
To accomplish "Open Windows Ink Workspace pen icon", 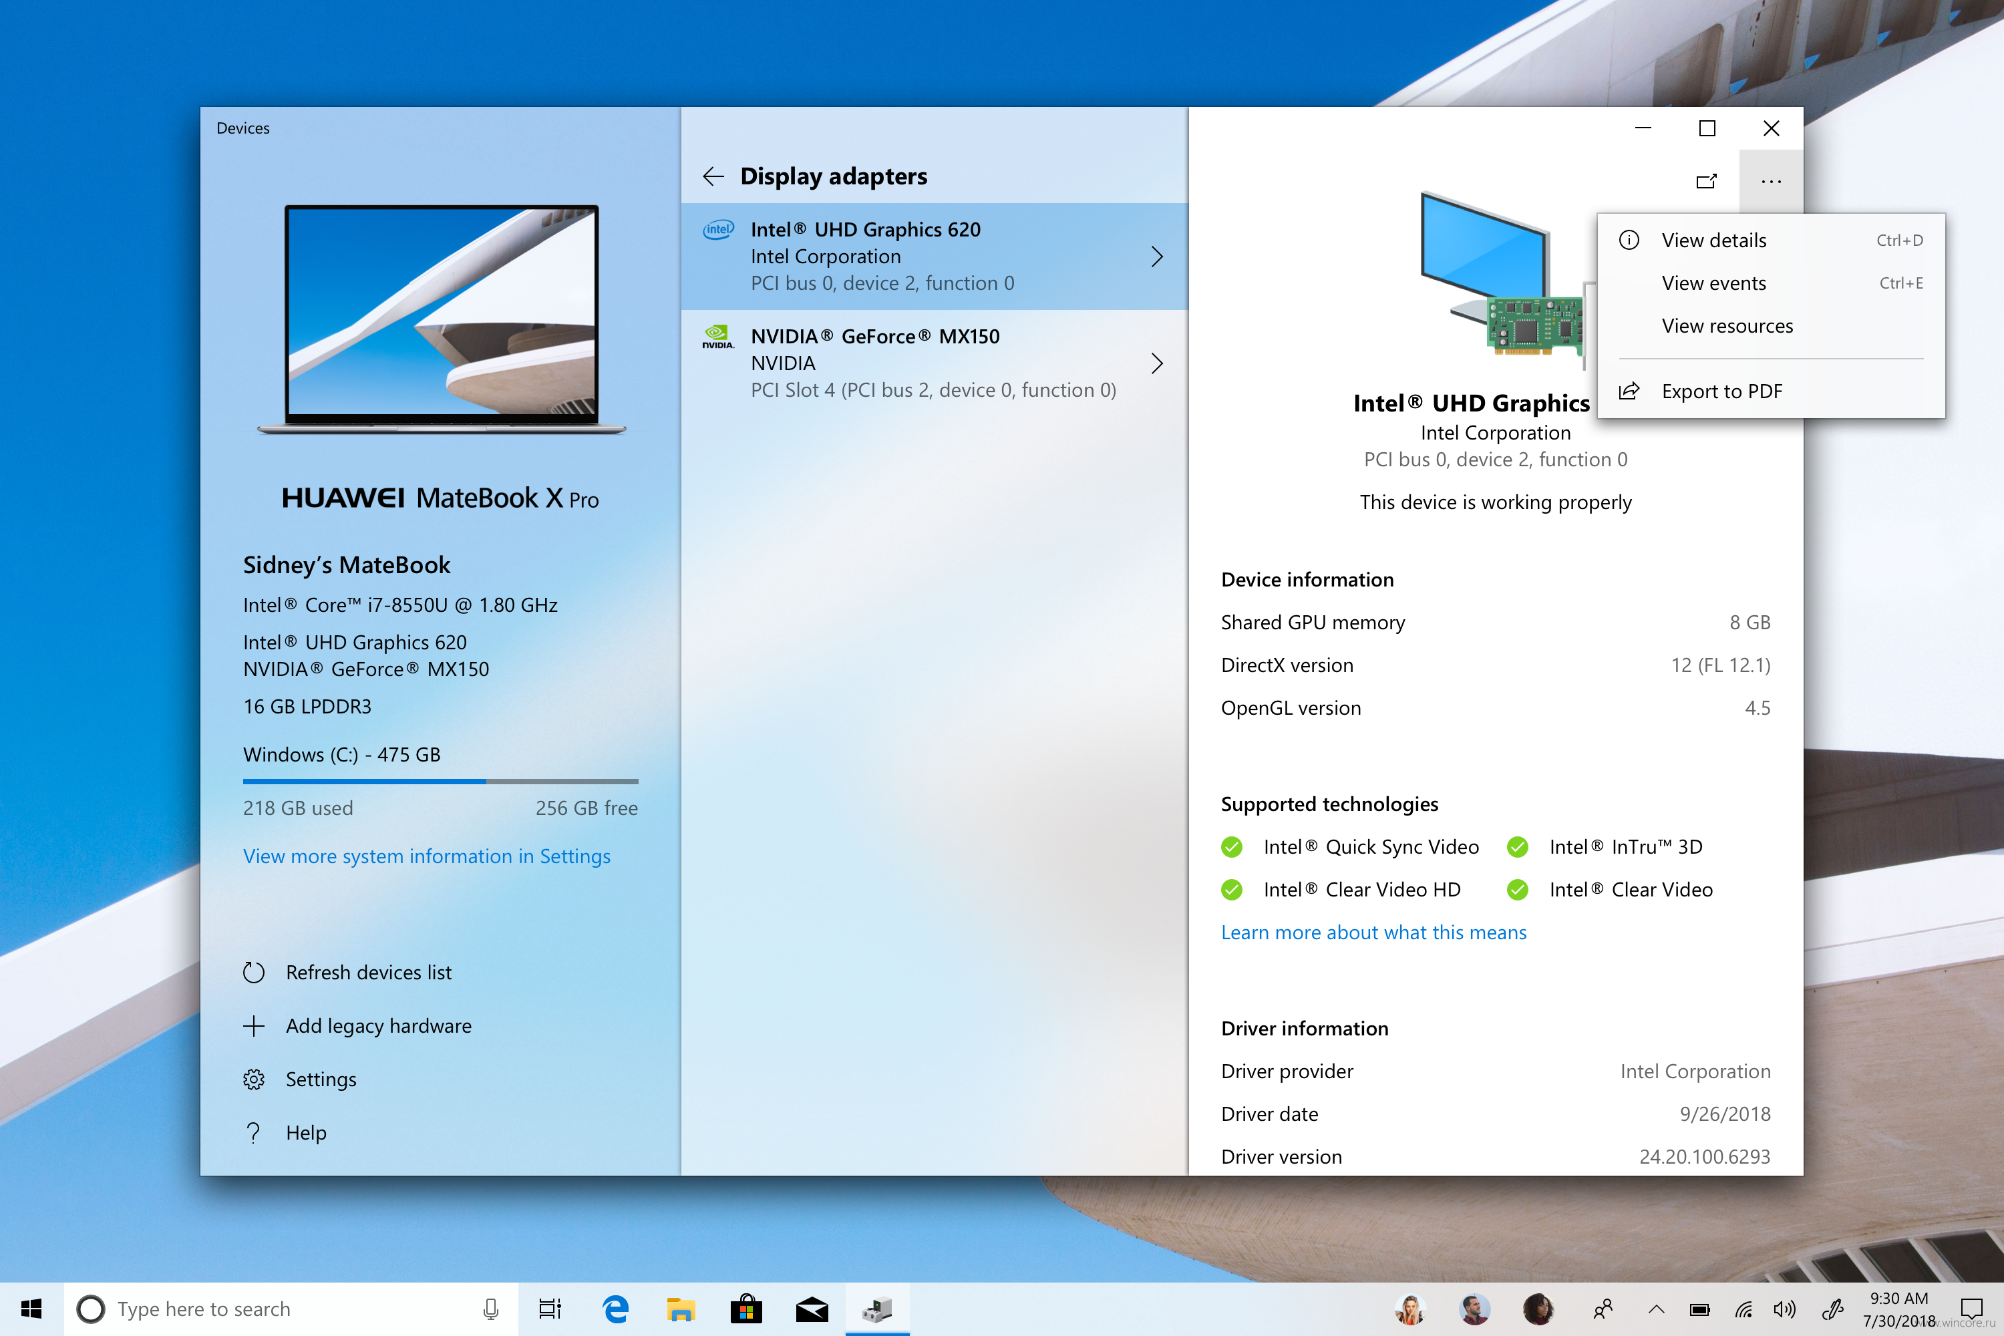I will coord(1833,1309).
